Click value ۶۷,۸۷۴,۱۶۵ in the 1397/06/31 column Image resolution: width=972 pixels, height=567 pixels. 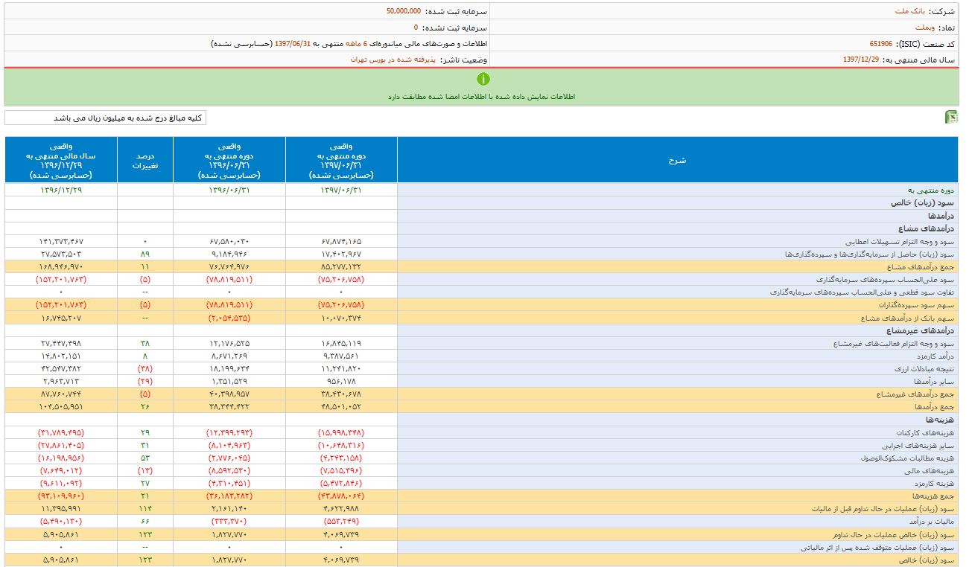341,242
